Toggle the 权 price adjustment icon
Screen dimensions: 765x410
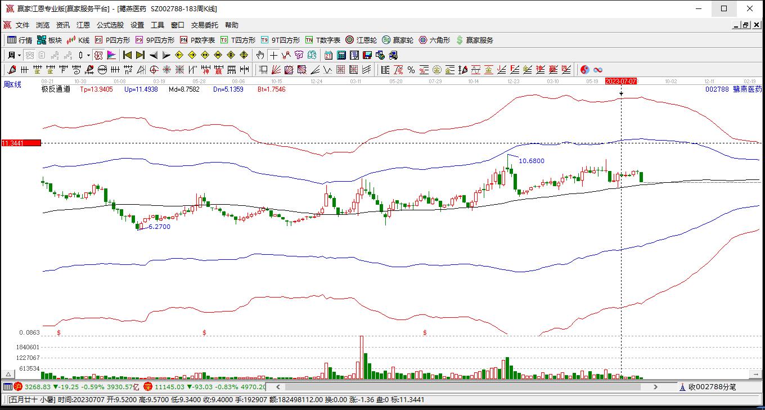point(98,55)
